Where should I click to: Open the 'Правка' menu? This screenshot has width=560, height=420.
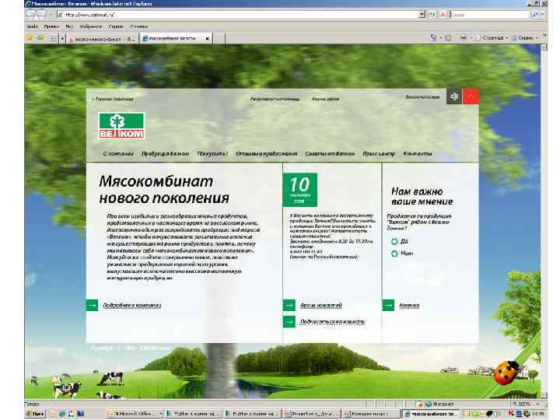(x=51, y=26)
